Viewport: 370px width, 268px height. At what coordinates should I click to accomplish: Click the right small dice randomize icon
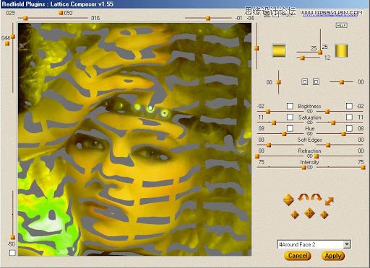pos(324,215)
